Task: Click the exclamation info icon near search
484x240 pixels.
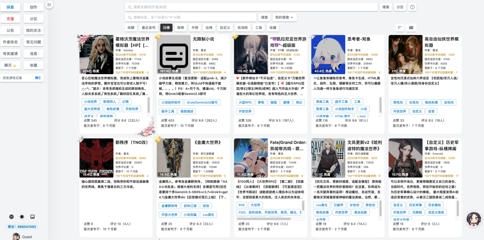Action: click(412, 7)
